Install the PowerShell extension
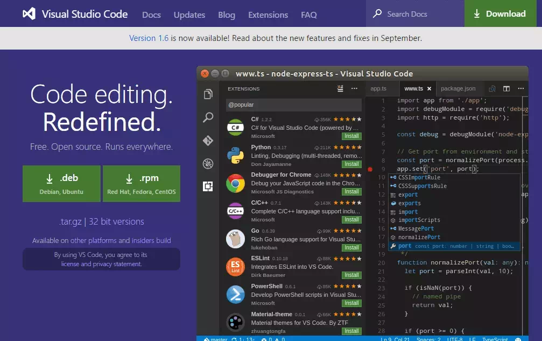 (351, 303)
